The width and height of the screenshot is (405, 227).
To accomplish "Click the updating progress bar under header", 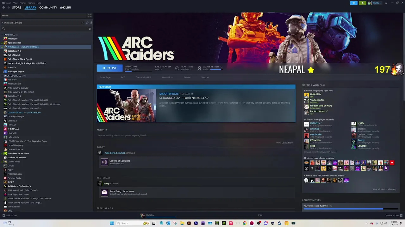I will (x=138, y=71).
